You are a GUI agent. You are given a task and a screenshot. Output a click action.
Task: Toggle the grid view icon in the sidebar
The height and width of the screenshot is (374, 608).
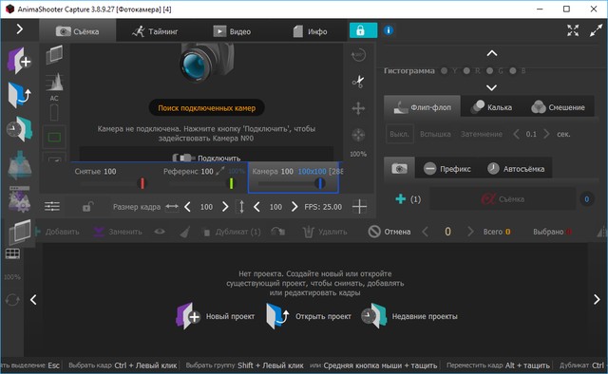click(12, 253)
